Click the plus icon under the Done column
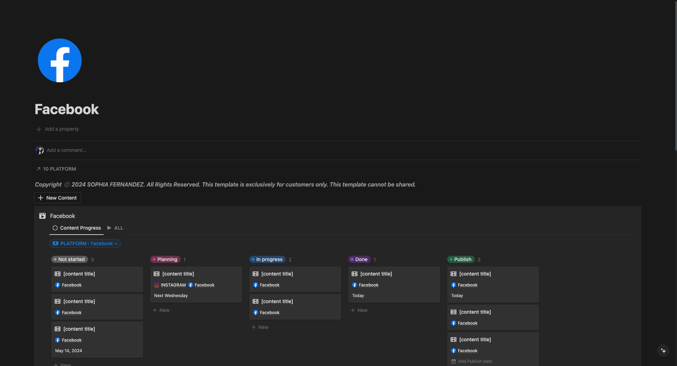This screenshot has width=677, height=366. (x=353, y=310)
